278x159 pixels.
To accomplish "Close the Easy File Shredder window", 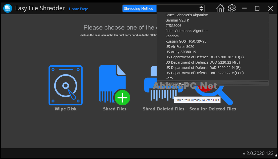I will click(x=270, y=8).
